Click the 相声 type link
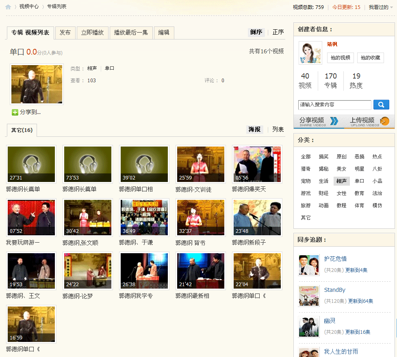This screenshot has height=357, width=397. [x=92, y=68]
